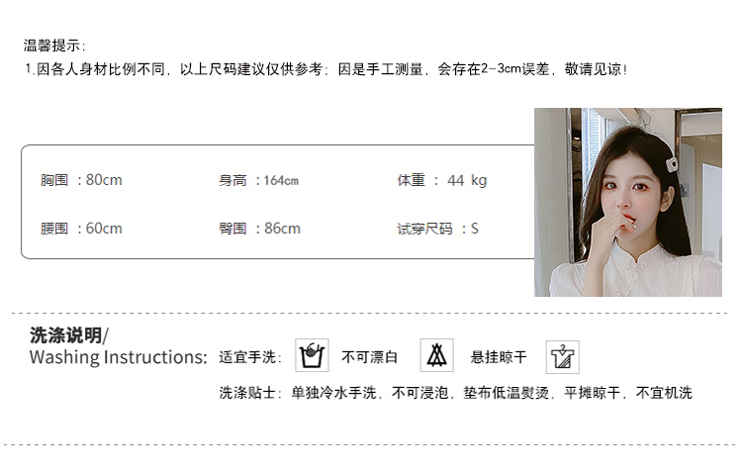Click the 身高 164cm measurement
The image size is (742, 474).
(x=258, y=180)
